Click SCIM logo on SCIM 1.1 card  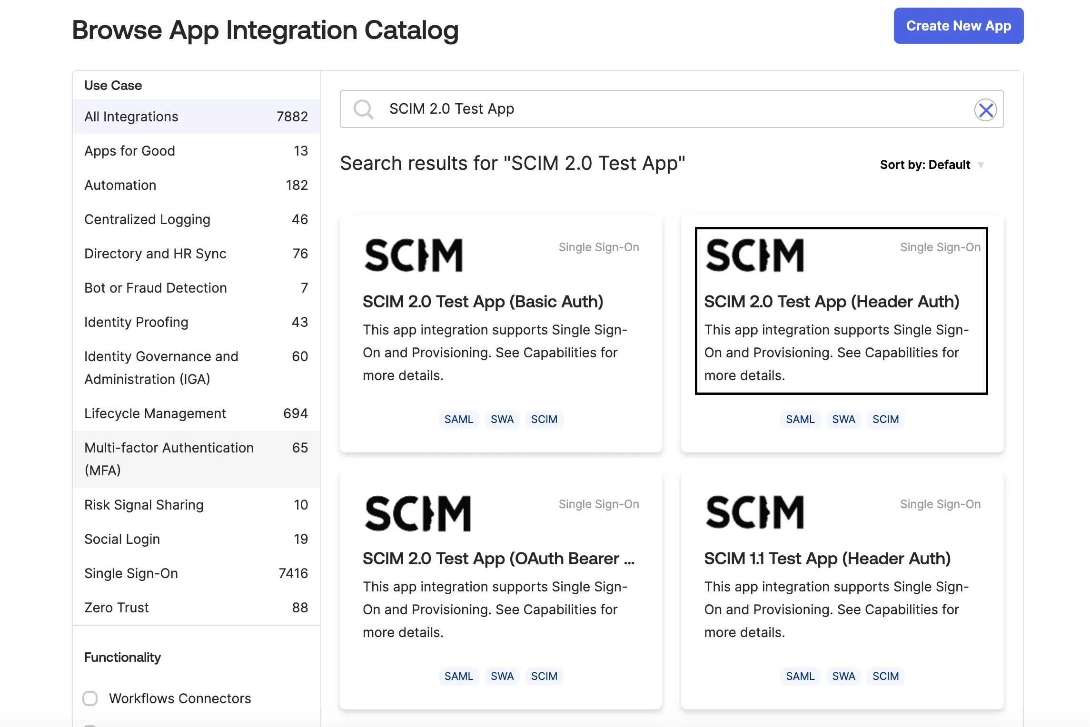(x=755, y=512)
